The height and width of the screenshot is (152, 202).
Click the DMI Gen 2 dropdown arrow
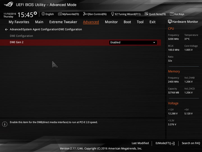[154, 43]
